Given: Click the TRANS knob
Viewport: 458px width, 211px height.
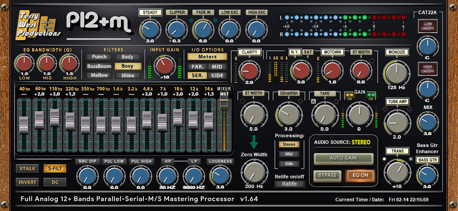Looking at the screenshot, I should (397, 173).
